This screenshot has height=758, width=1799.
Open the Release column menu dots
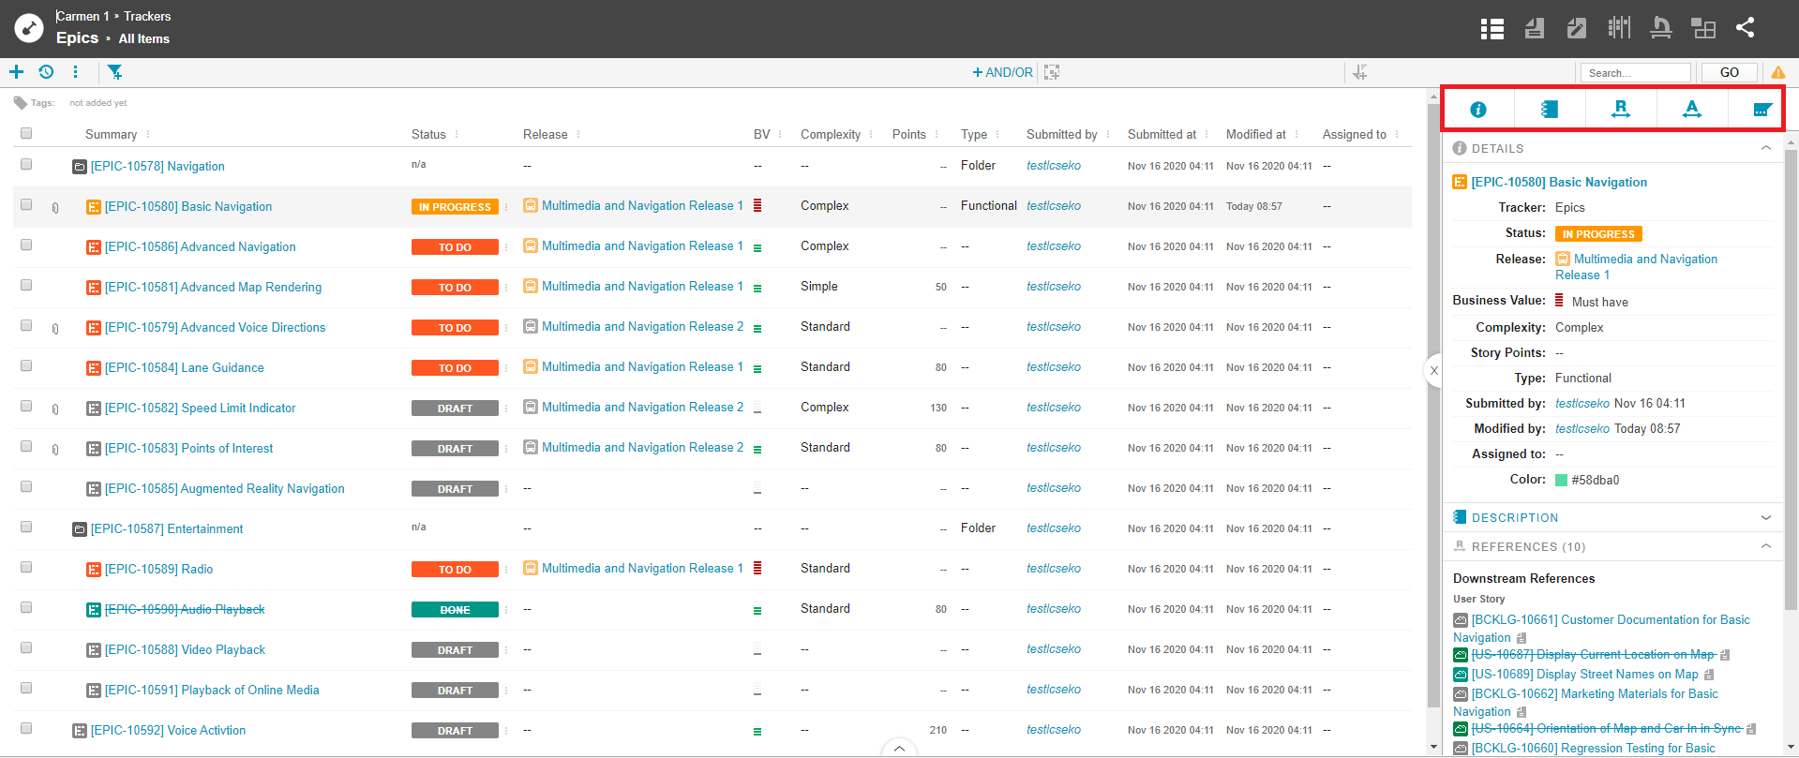click(x=578, y=135)
